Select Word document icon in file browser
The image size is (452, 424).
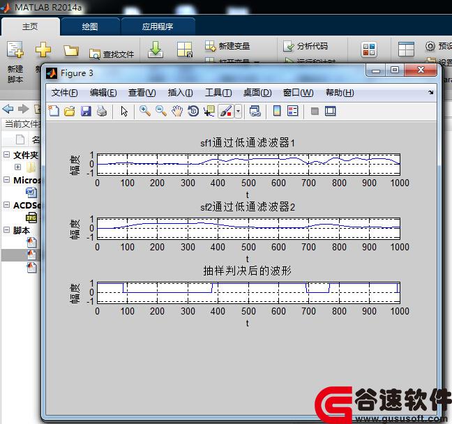point(31,192)
